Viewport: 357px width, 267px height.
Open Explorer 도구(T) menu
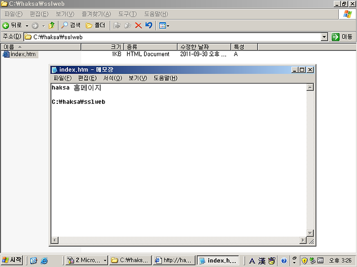pos(127,14)
